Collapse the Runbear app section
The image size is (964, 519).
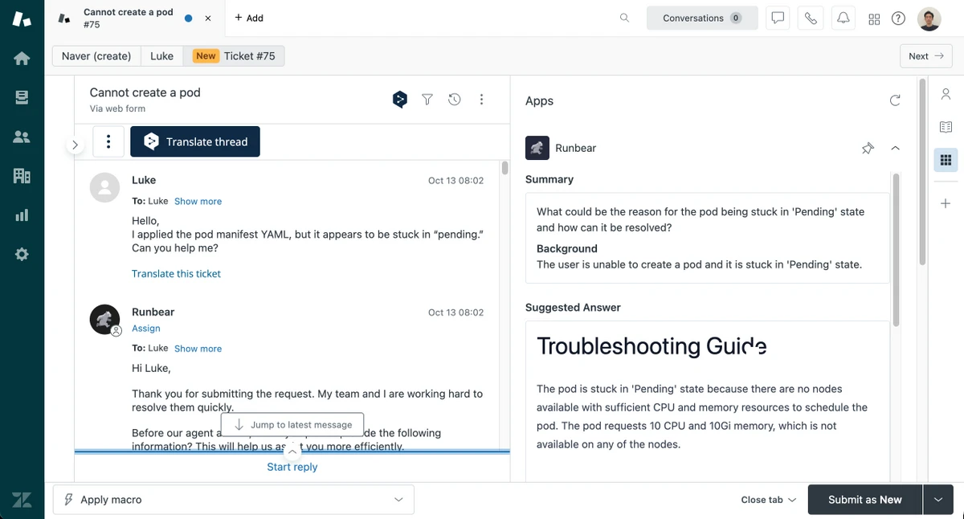(895, 148)
